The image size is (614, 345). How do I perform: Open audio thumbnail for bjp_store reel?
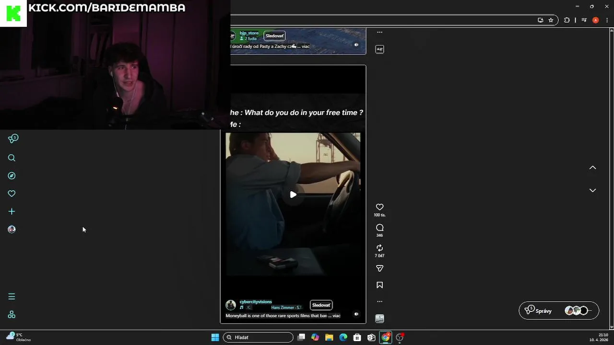tap(379, 49)
